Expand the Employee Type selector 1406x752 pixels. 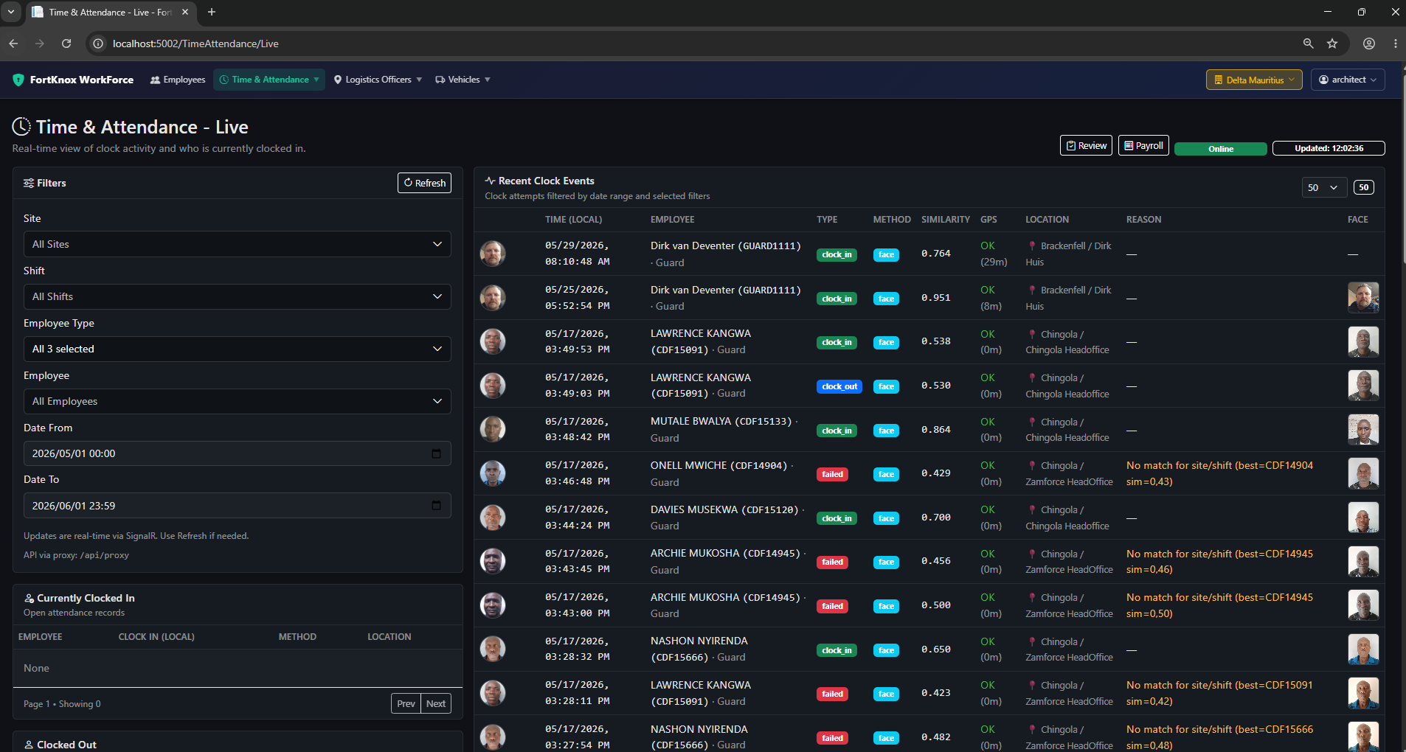(x=238, y=349)
